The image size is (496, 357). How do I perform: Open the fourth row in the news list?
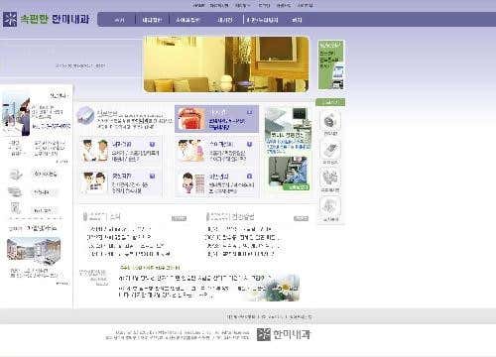(x=130, y=254)
